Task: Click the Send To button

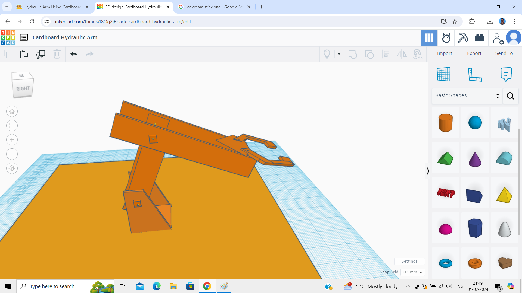Action: pos(504,53)
